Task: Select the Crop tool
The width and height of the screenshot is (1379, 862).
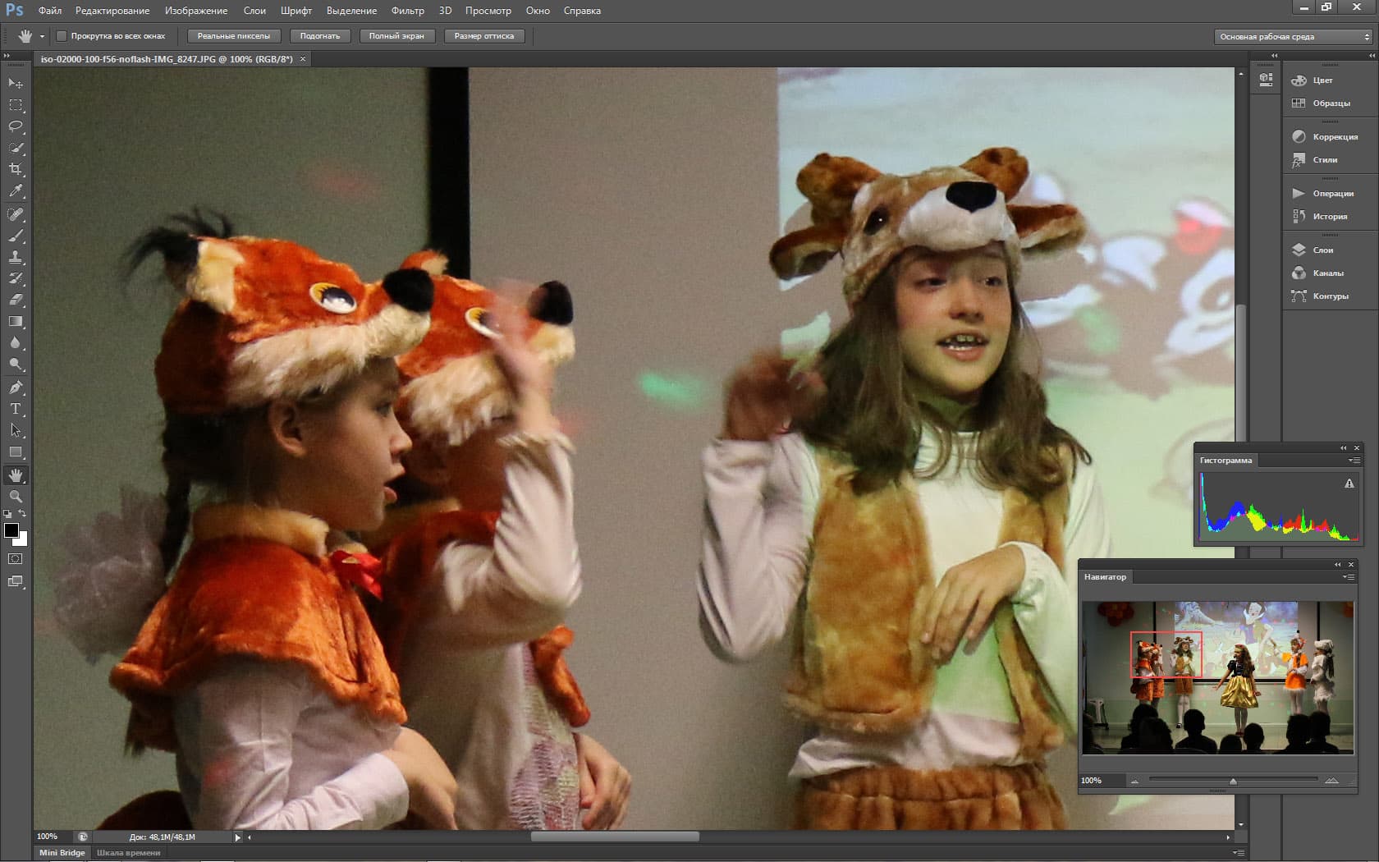Action: pyautogui.click(x=16, y=169)
